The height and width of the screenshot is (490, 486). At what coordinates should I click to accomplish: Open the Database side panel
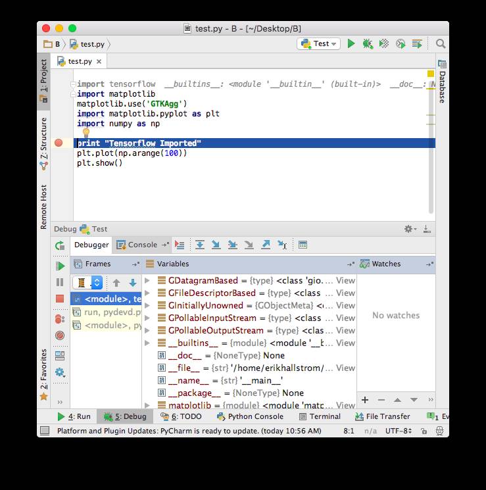(x=442, y=81)
